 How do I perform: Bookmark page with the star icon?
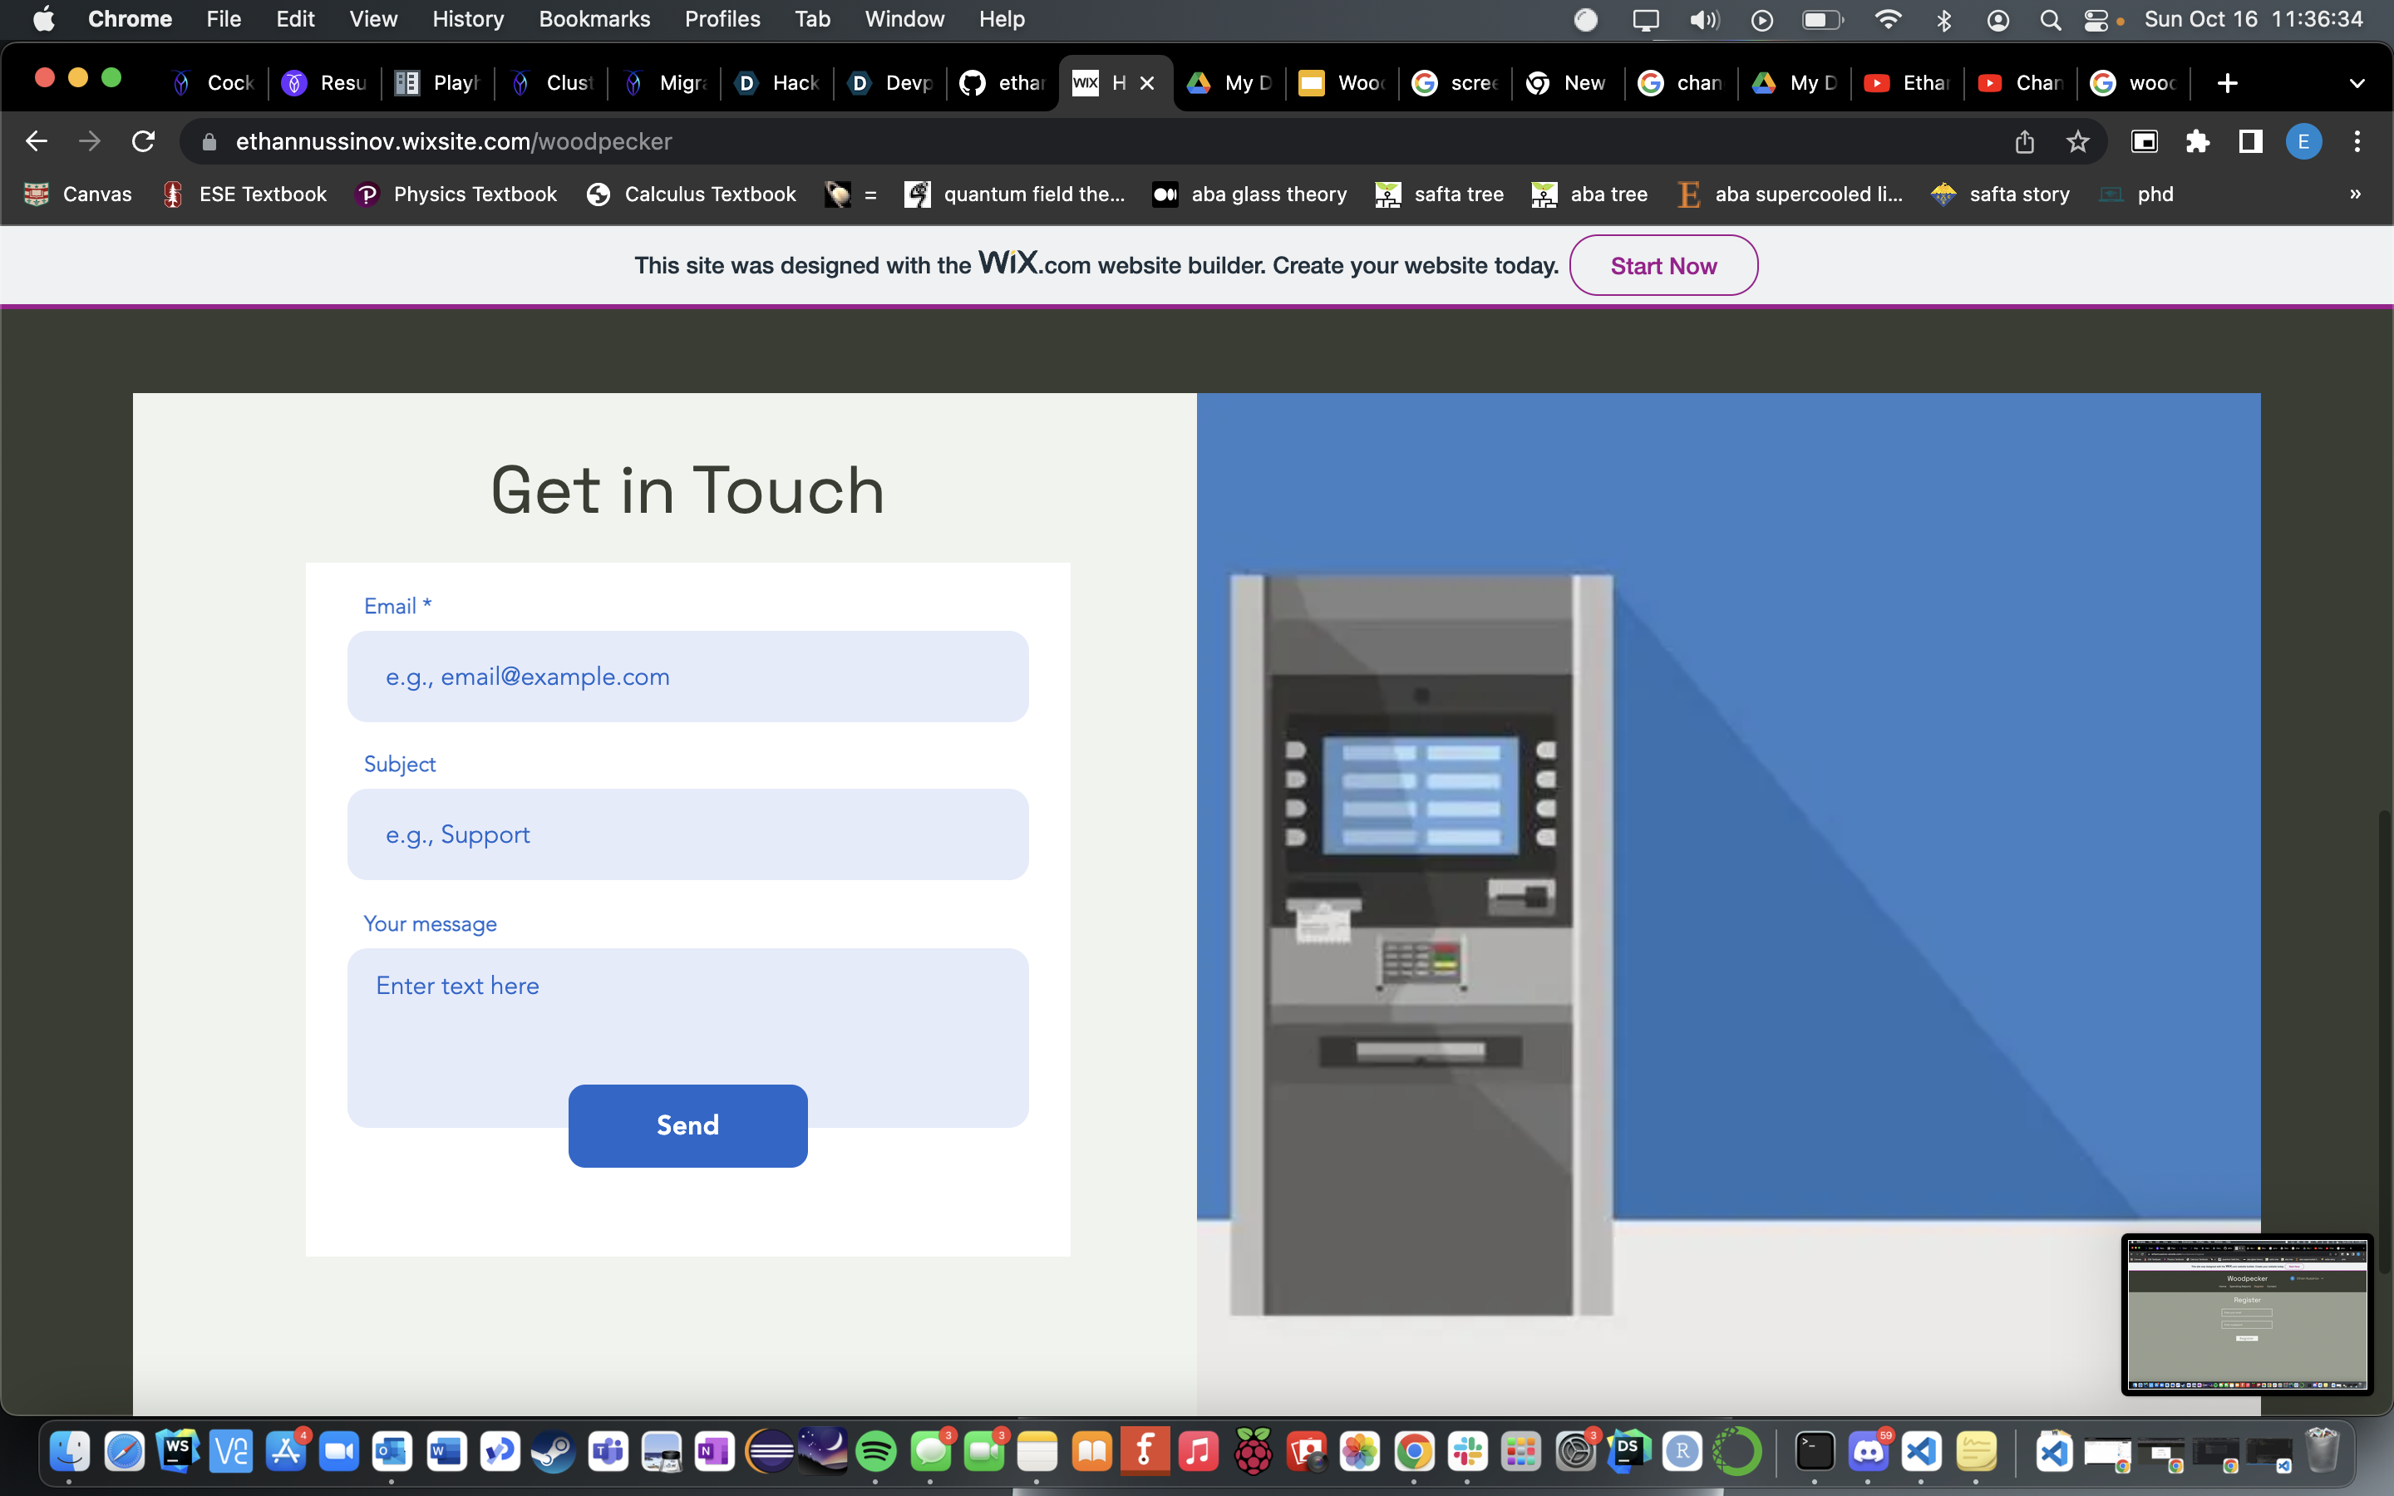pyautogui.click(x=2077, y=141)
